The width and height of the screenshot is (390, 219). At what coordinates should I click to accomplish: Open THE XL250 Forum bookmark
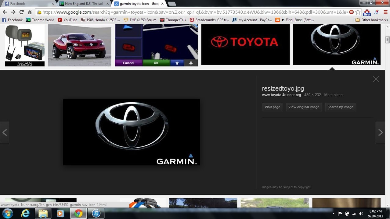[x=140, y=20]
